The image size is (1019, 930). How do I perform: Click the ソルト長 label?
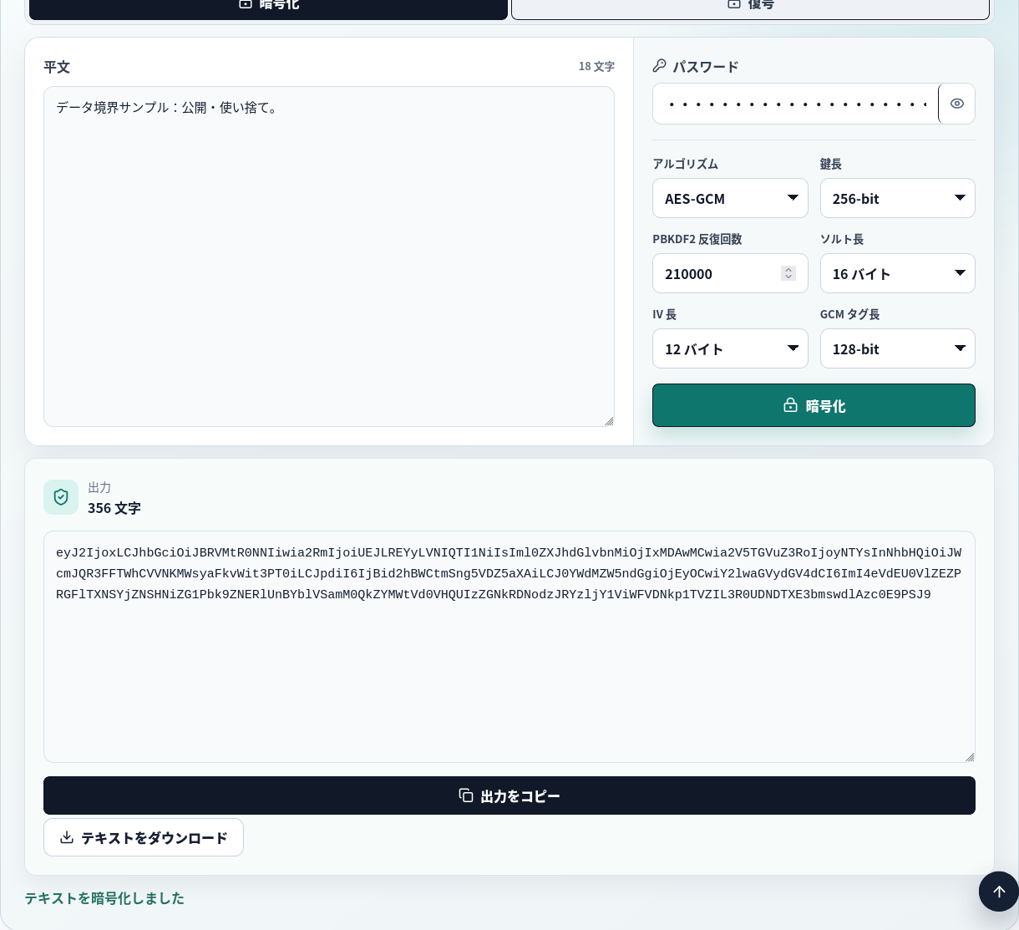pos(842,239)
